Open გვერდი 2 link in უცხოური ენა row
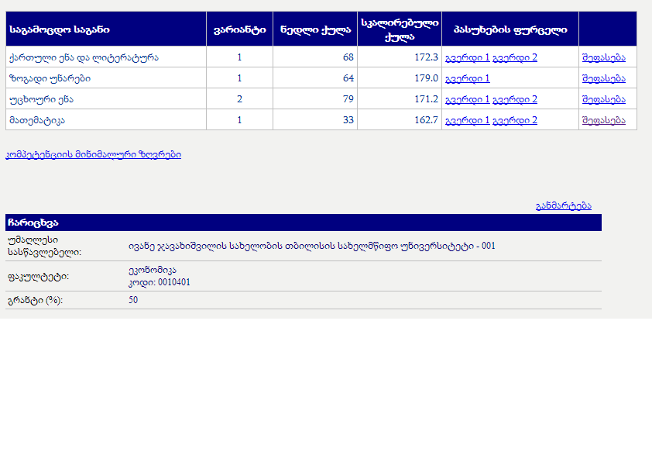 pyautogui.click(x=515, y=99)
